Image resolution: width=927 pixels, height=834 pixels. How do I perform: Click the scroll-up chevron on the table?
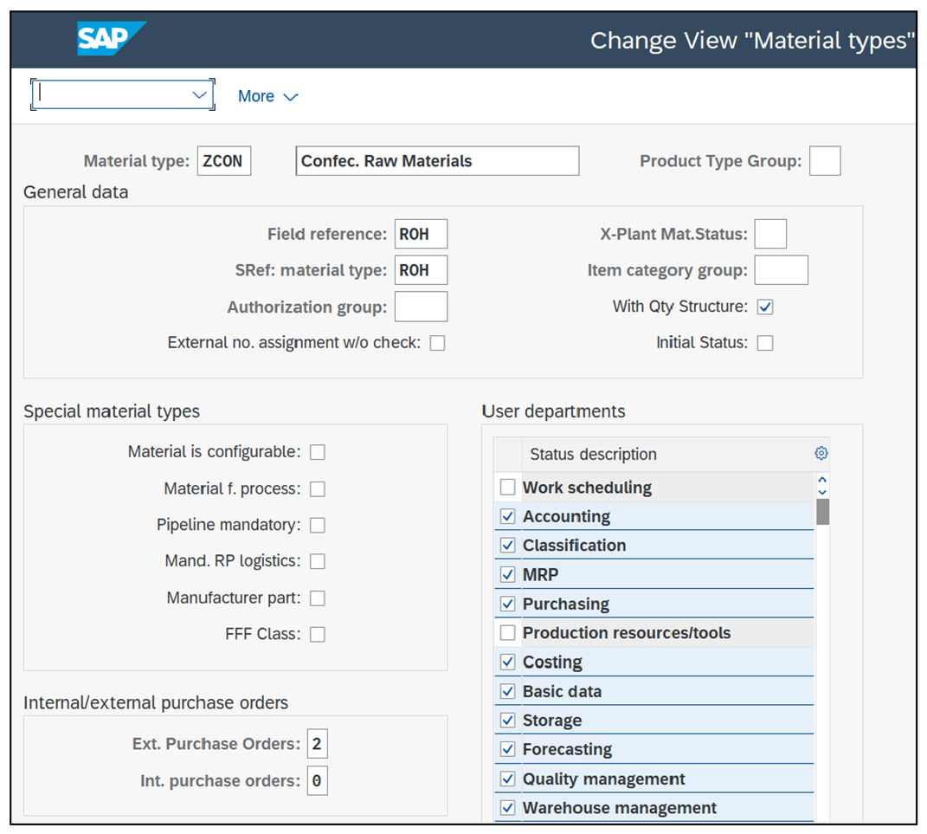pyautogui.click(x=821, y=477)
